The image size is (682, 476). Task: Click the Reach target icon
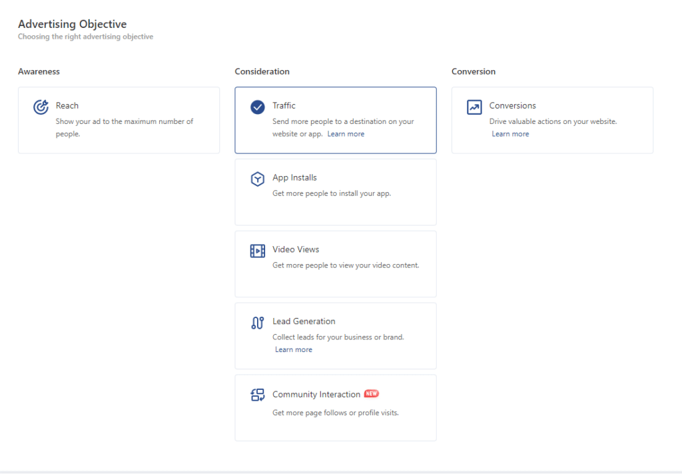(x=41, y=107)
